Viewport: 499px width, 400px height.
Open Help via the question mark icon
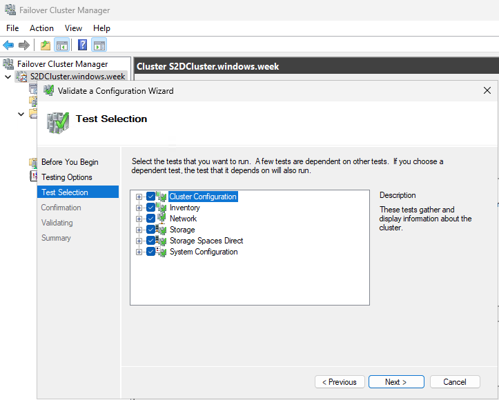point(82,45)
